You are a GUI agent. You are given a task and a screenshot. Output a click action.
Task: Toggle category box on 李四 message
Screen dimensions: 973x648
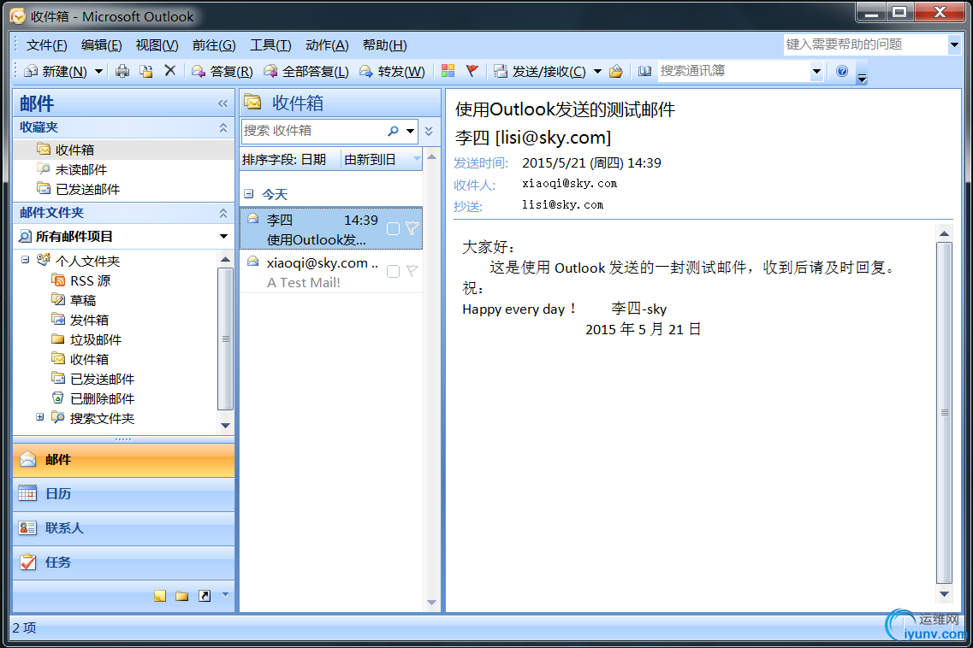coord(393,229)
